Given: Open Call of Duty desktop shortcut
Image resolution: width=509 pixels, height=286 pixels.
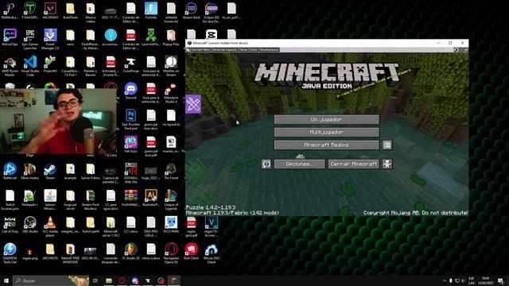Looking at the screenshot, I should 10,225.
